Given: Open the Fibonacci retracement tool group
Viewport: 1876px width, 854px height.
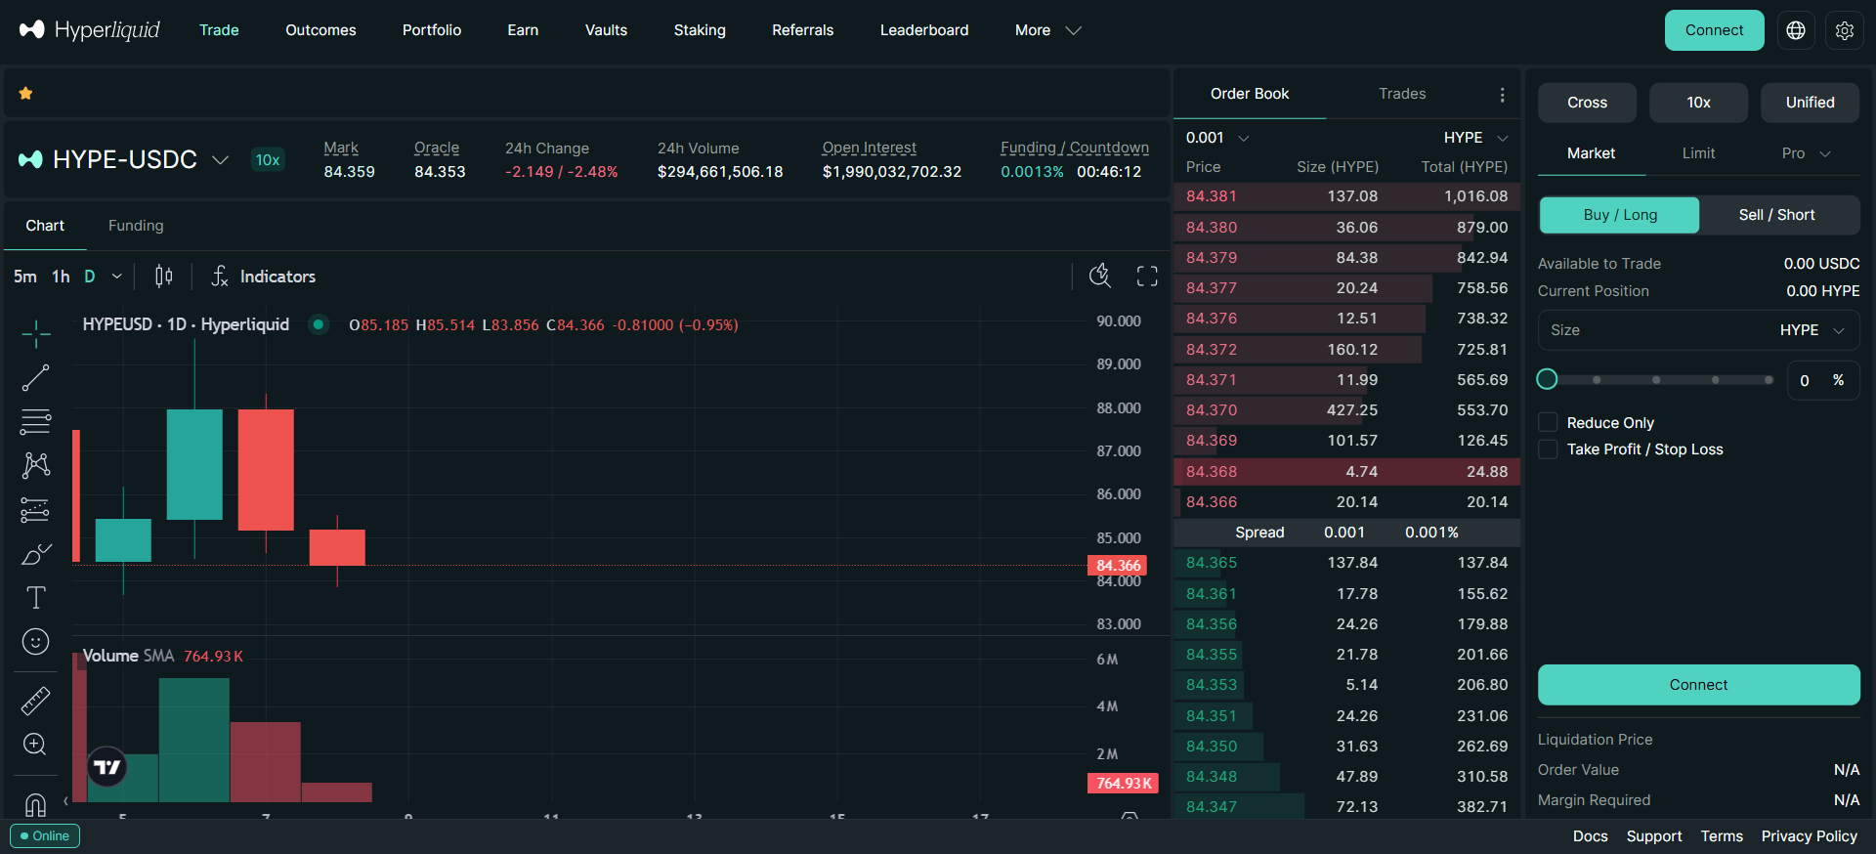Looking at the screenshot, I should (x=36, y=422).
